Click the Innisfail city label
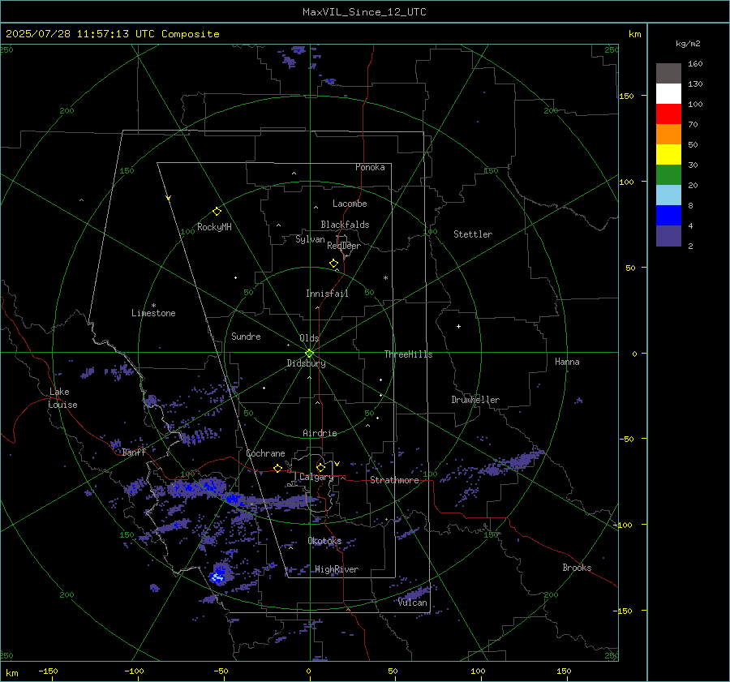The image size is (730, 682). click(x=327, y=294)
